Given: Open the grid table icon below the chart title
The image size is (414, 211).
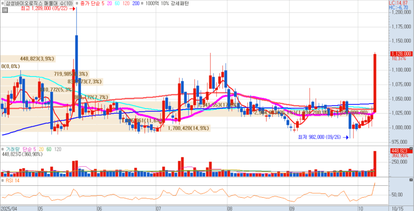Looking at the screenshot, I should click(5, 10).
